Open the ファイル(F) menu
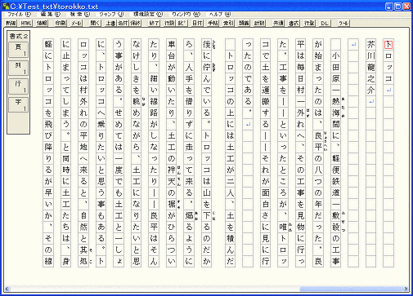This screenshot has height=296, width=413. click(19, 14)
